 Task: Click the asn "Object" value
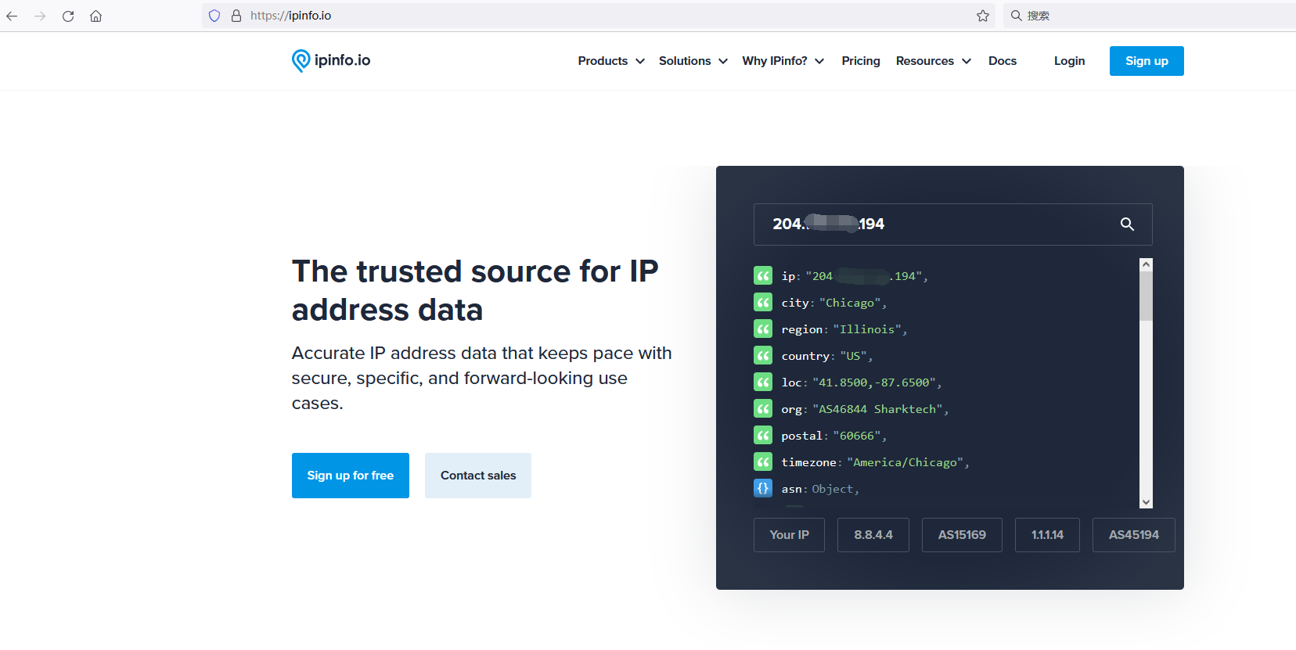[x=833, y=489]
